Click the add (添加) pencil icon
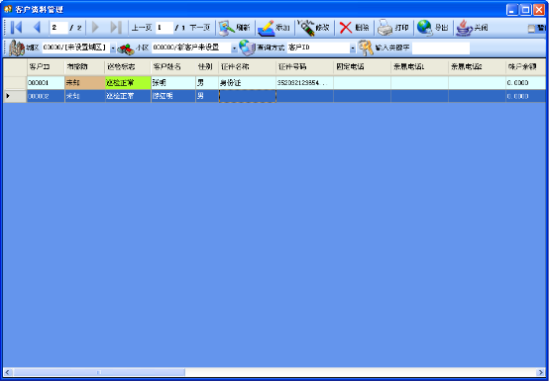Viewport: 549px width, 382px height. (267, 28)
